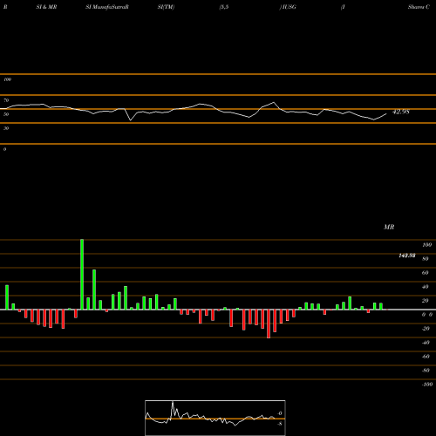The image size is (436, 436).
Task: Click the lowest red MR bar
Action: pyautogui.click(x=269, y=324)
